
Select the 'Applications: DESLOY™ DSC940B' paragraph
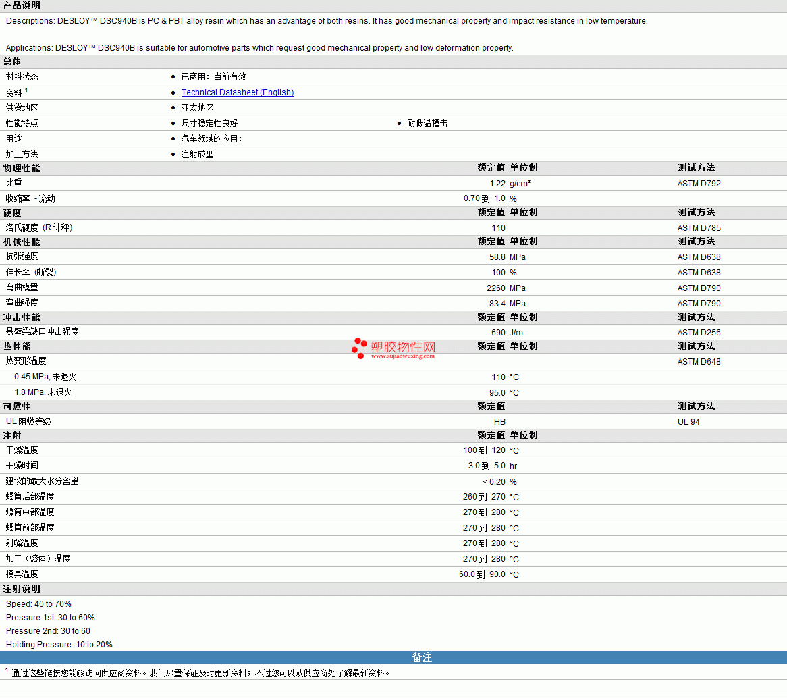click(259, 48)
